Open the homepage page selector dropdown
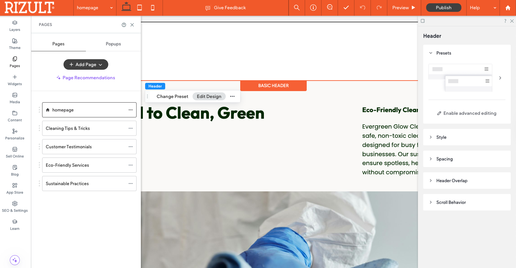The width and height of the screenshot is (516, 268). point(94,8)
